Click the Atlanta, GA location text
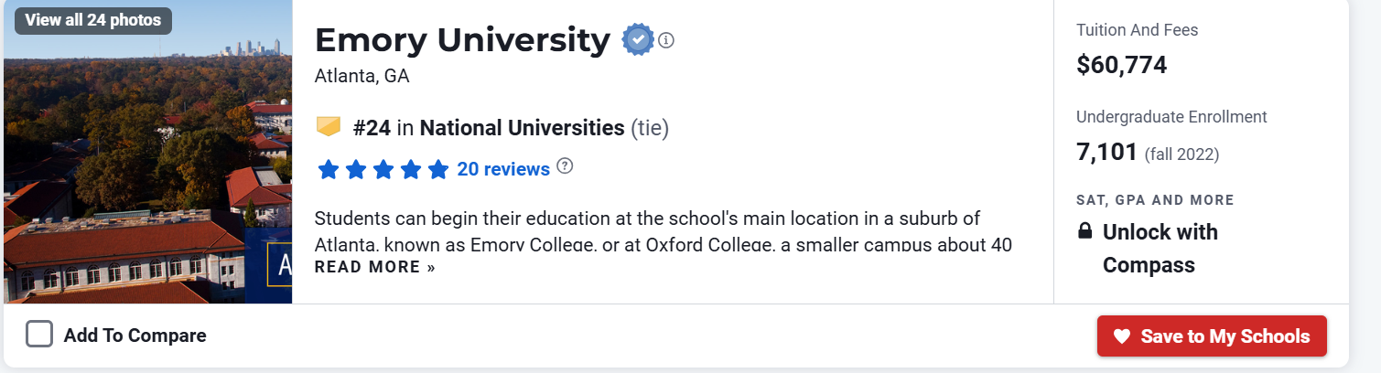Image resolution: width=1381 pixels, height=373 pixels. tap(361, 77)
